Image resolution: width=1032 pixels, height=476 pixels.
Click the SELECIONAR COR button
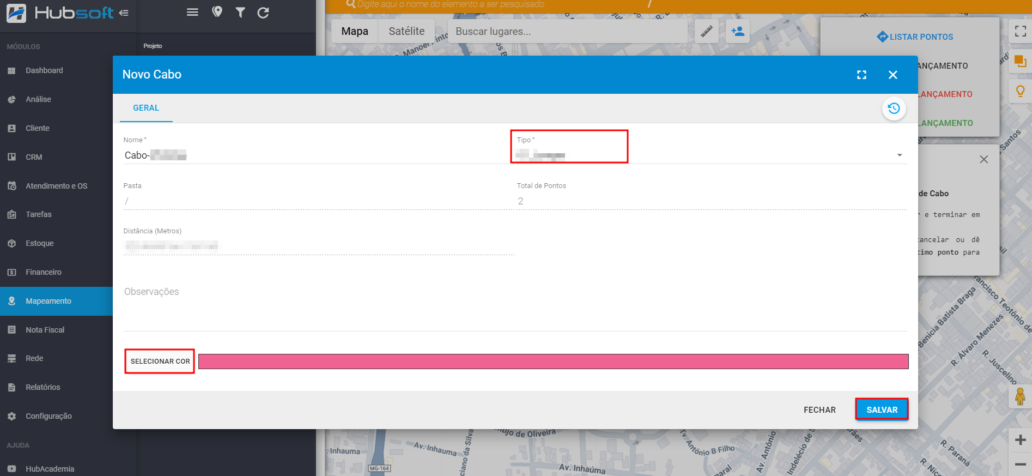point(160,361)
